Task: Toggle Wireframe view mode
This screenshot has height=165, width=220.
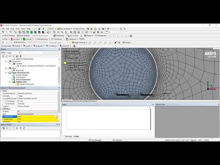Action: pyautogui.click(x=59, y=36)
